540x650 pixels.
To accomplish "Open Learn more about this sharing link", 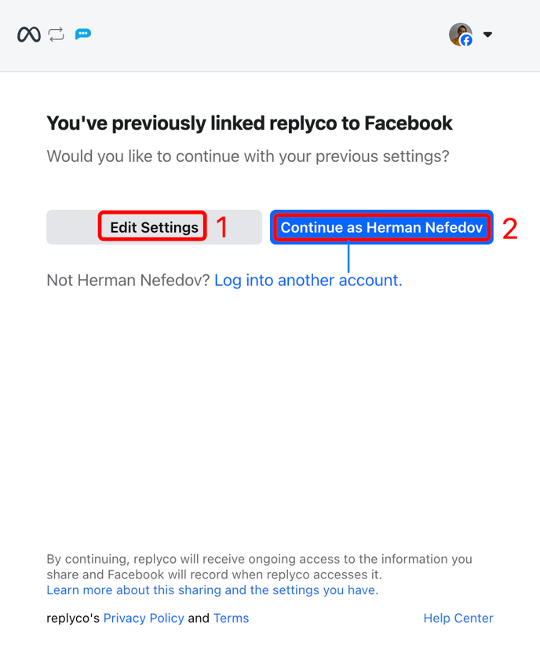I will click(212, 589).
